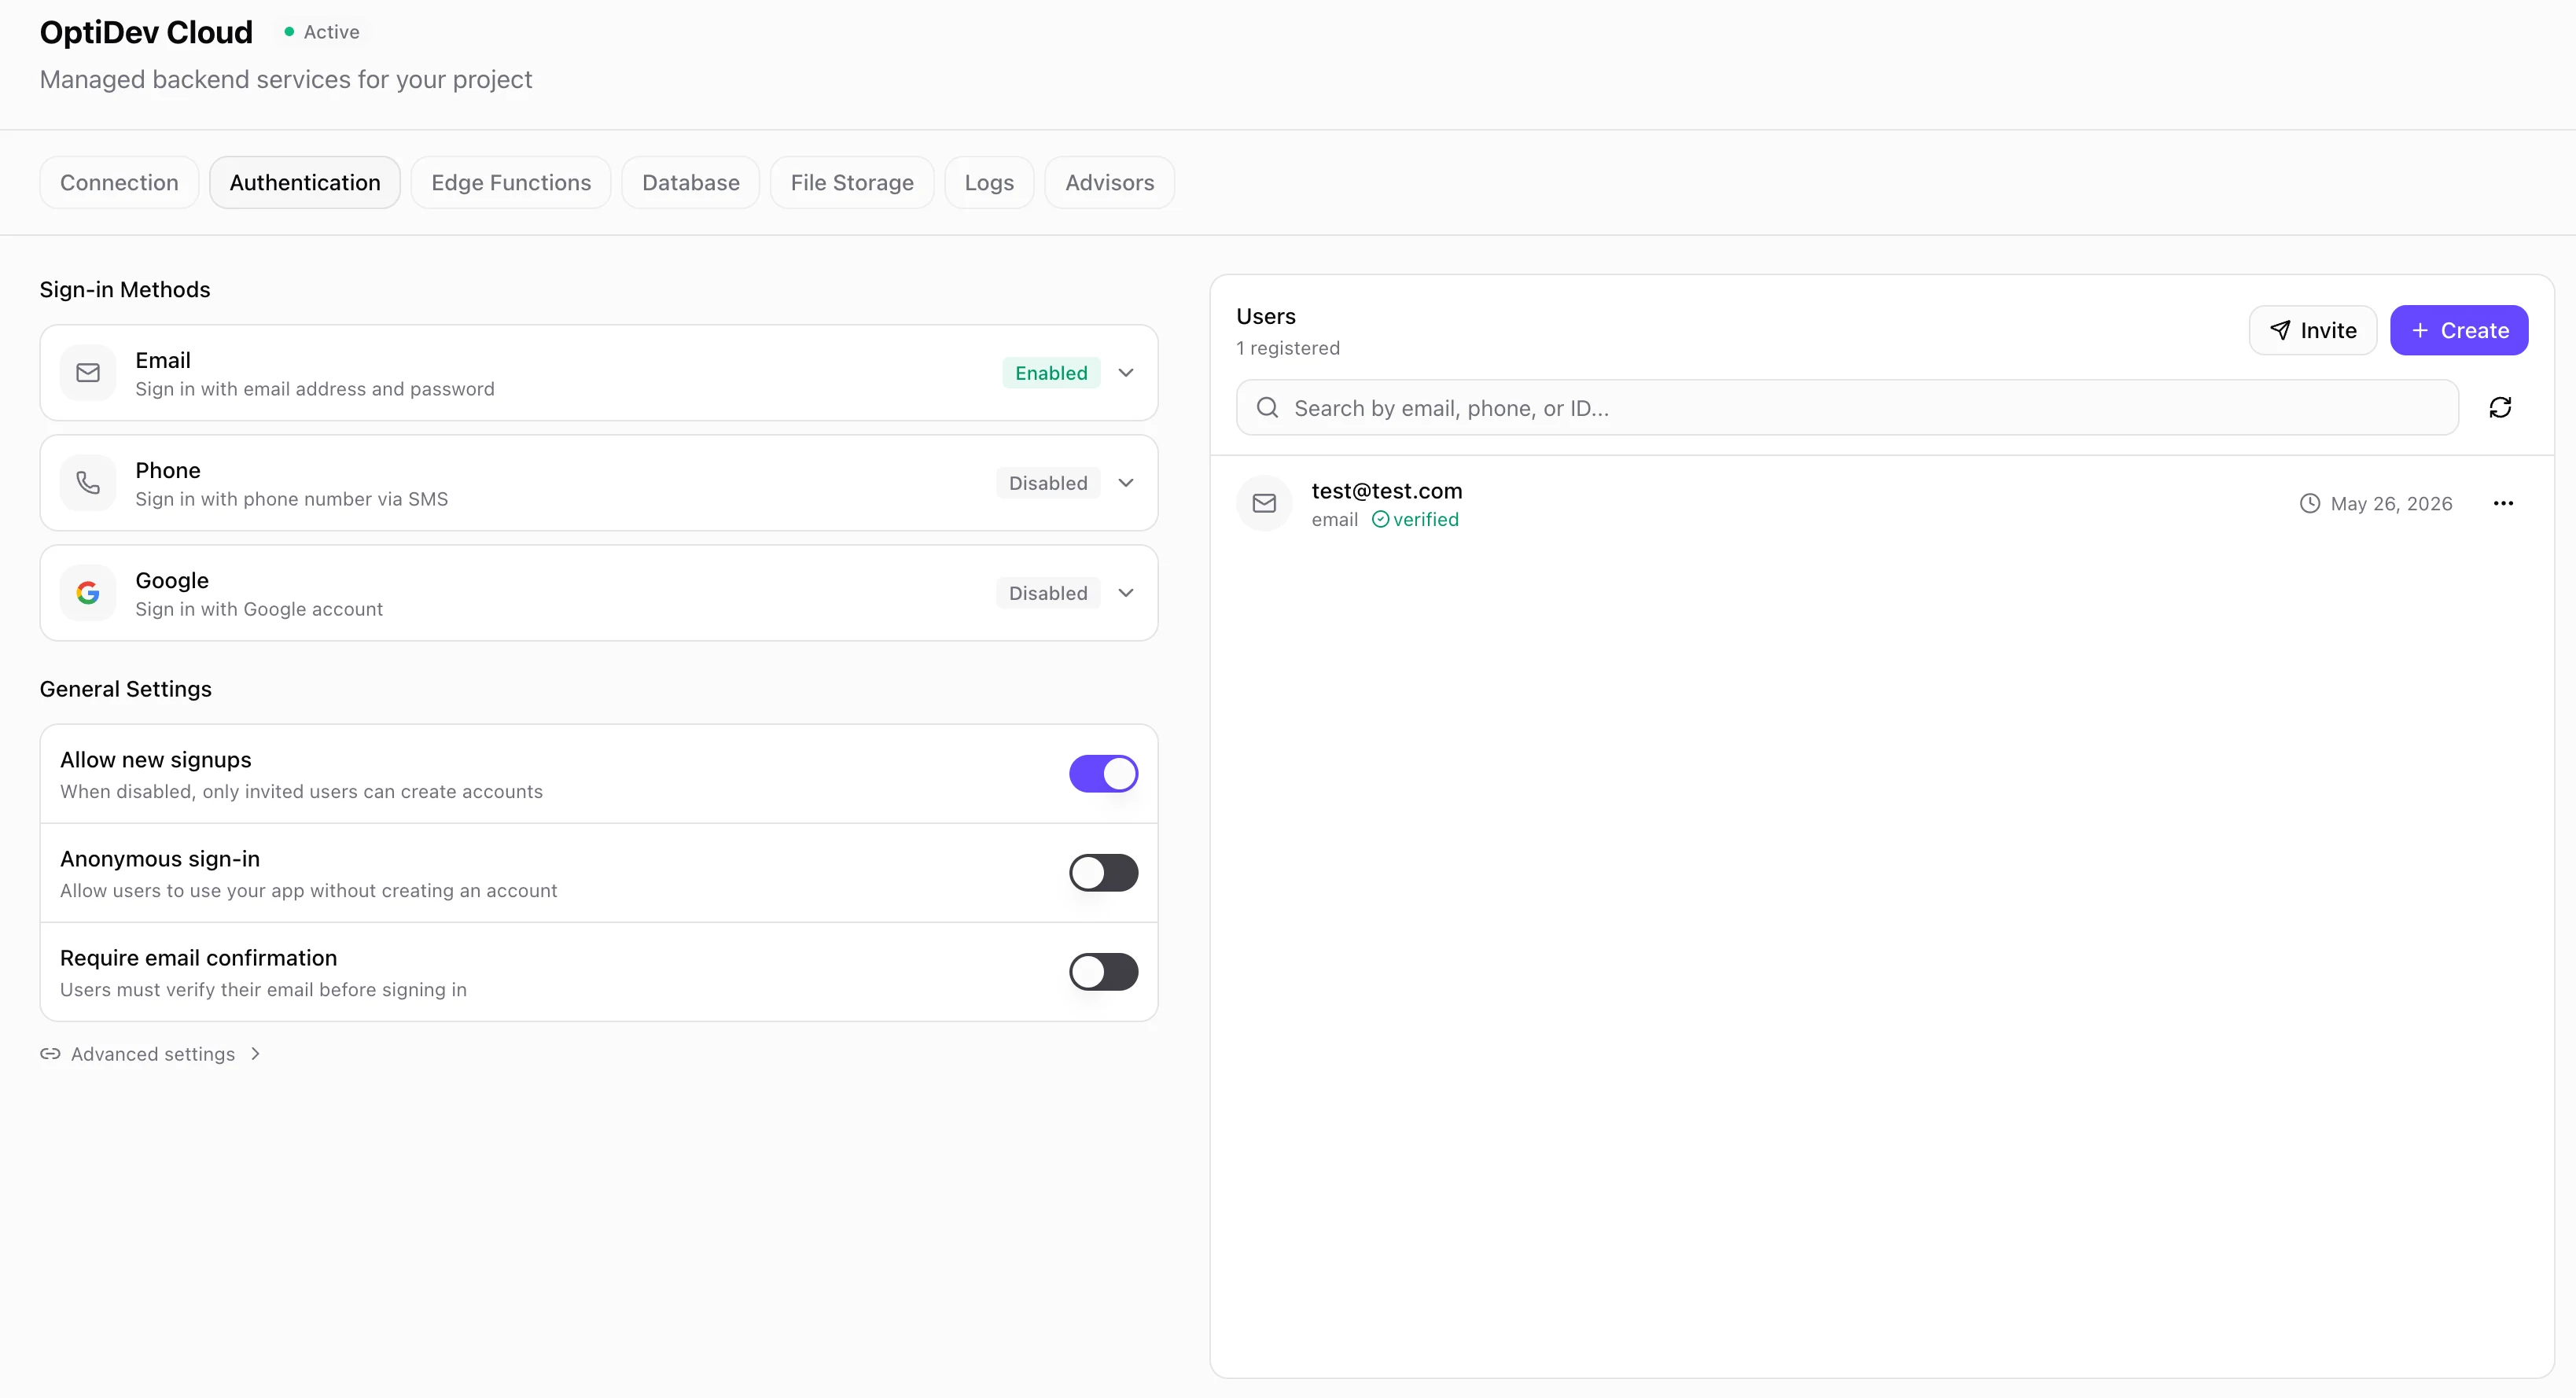Expand the Phone sign-in method chevron
The height and width of the screenshot is (1398, 2576).
(x=1126, y=483)
